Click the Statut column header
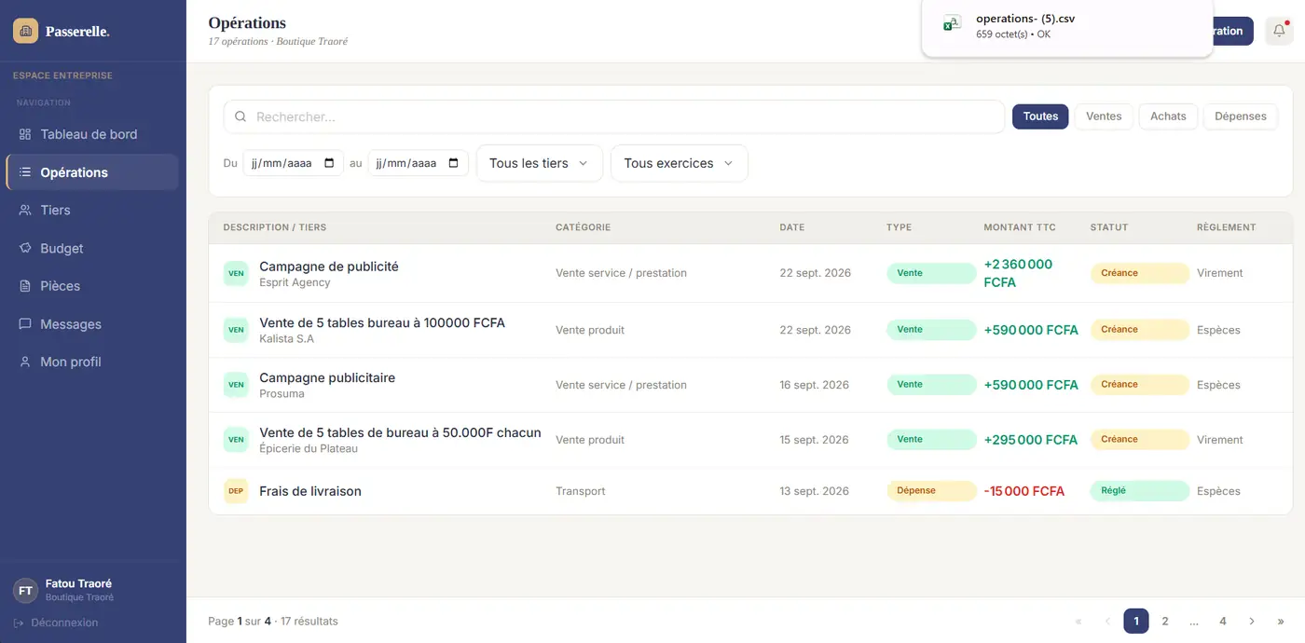Viewport: 1305px width, 643px height. [x=1109, y=227]
